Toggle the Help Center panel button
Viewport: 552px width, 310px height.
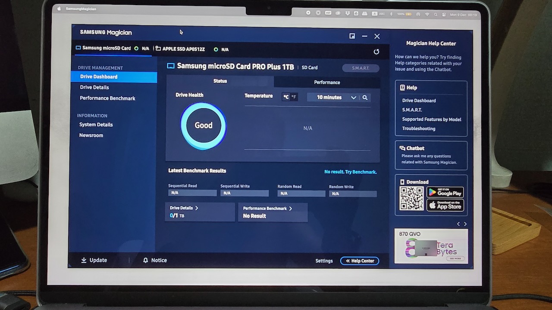point(359,261)
